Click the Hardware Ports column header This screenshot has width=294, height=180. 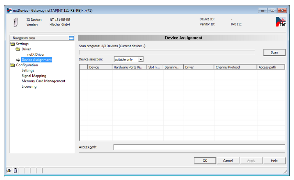pos(129,67)
